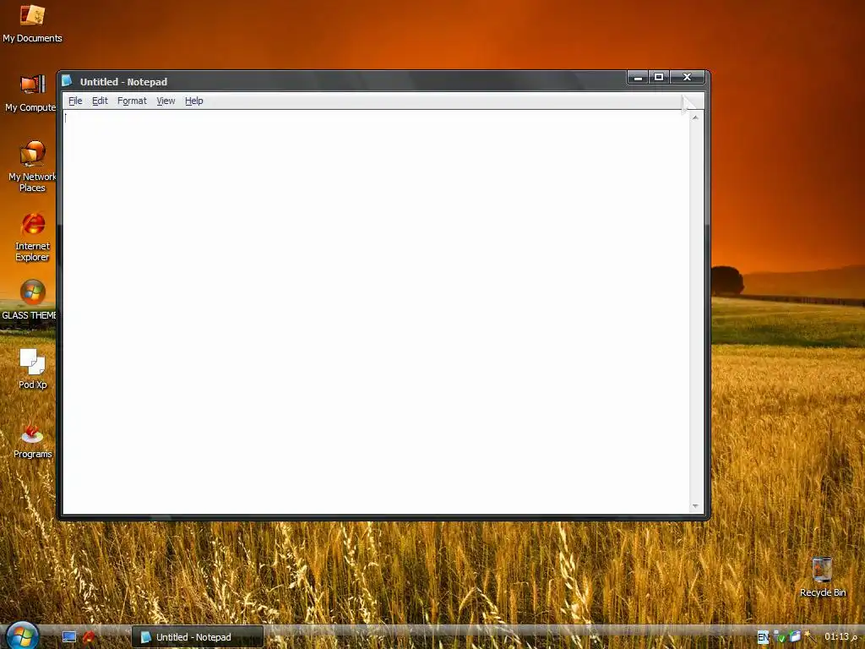Click the Notepad title bar icon
The width and height of the screenshot is (865, 649).
point(68,81)
